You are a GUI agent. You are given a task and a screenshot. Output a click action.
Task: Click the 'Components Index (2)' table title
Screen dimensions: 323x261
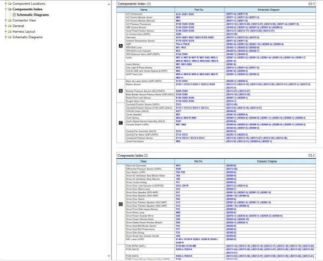click(x=132, y=156)
